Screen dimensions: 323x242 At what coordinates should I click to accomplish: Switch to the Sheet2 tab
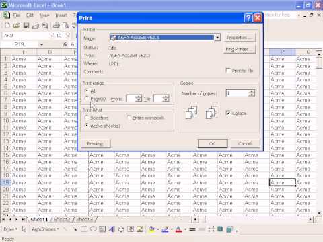click(62, 219)
